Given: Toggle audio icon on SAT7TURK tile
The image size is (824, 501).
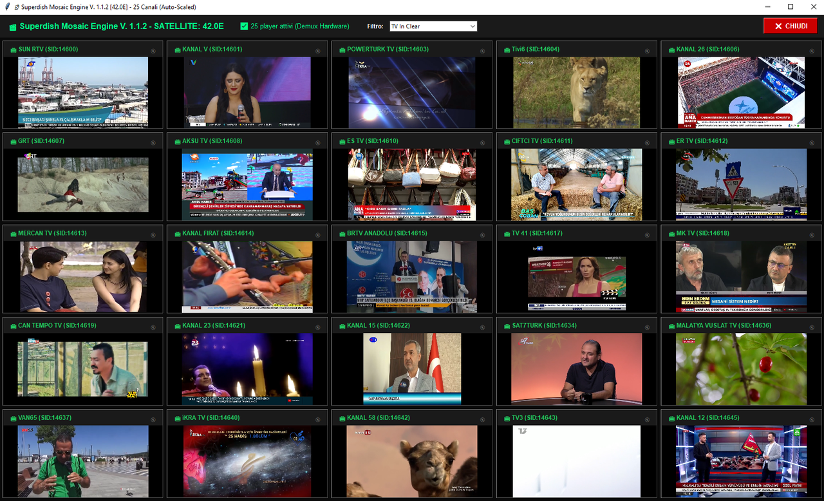Looking at the screenshot, I should point(648,327).
